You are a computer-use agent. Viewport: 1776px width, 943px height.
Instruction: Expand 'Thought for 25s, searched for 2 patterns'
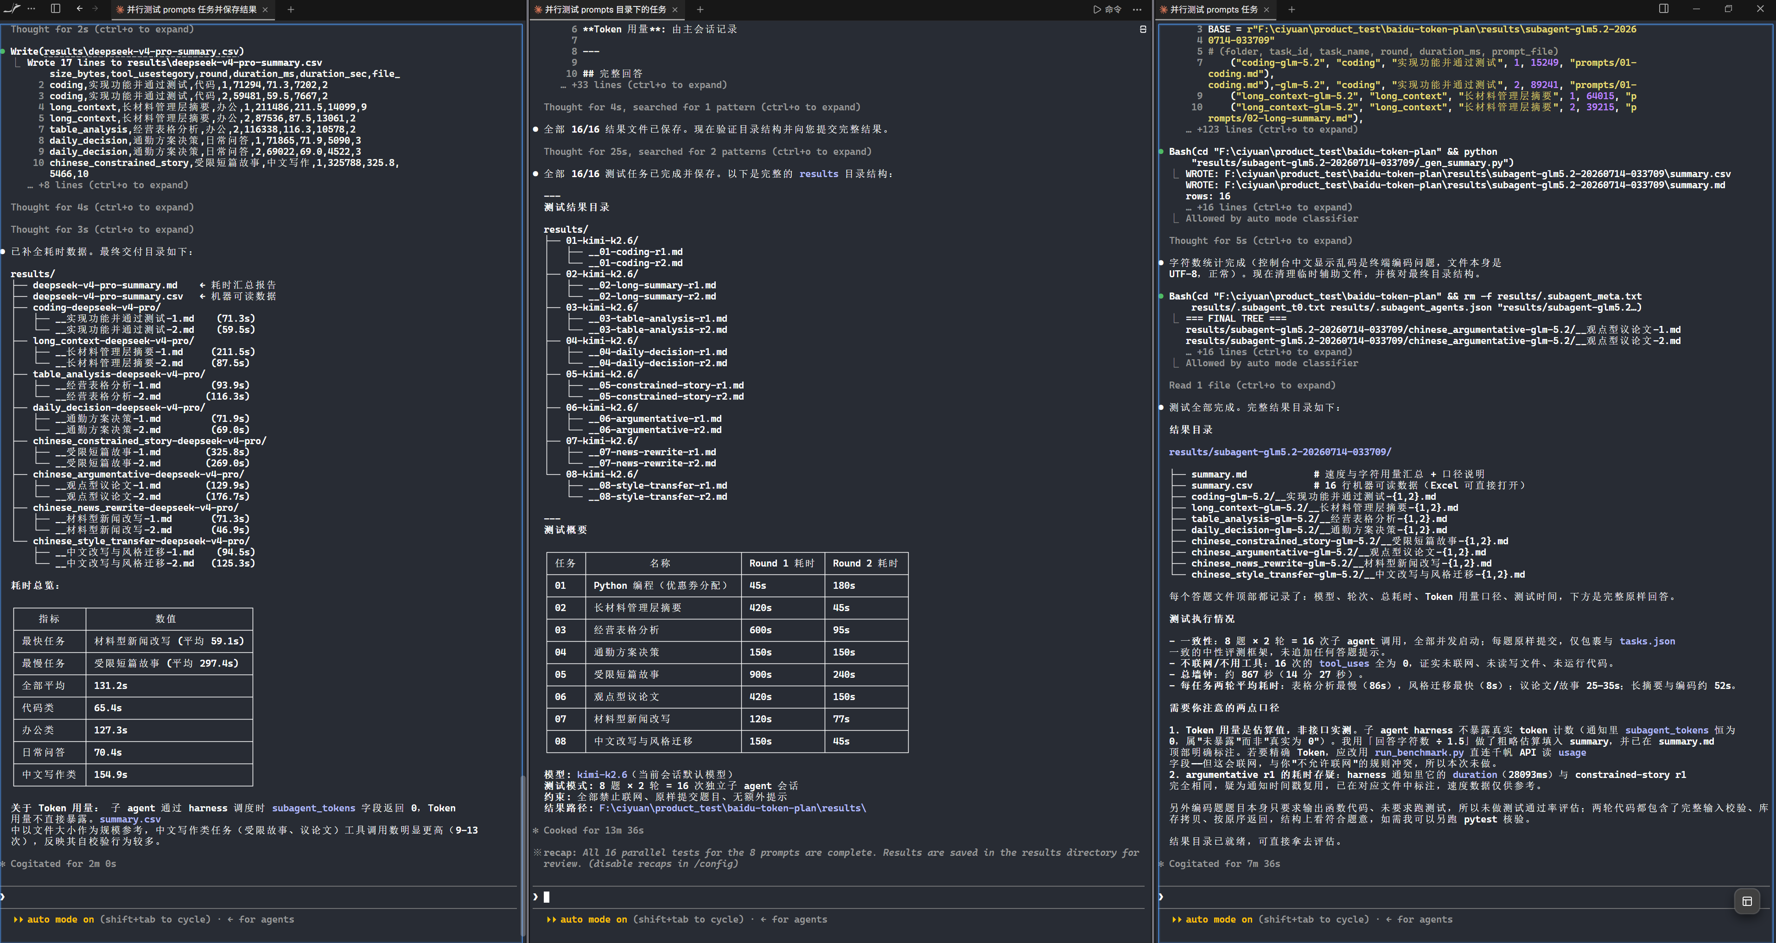707,152
